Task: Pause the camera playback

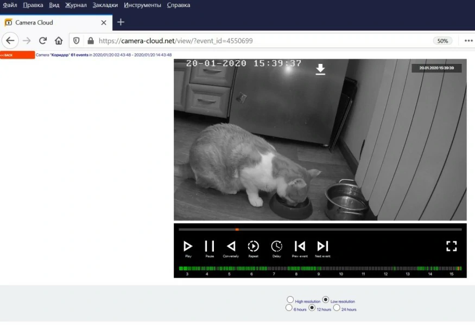Action: click(x=210, y=246)
